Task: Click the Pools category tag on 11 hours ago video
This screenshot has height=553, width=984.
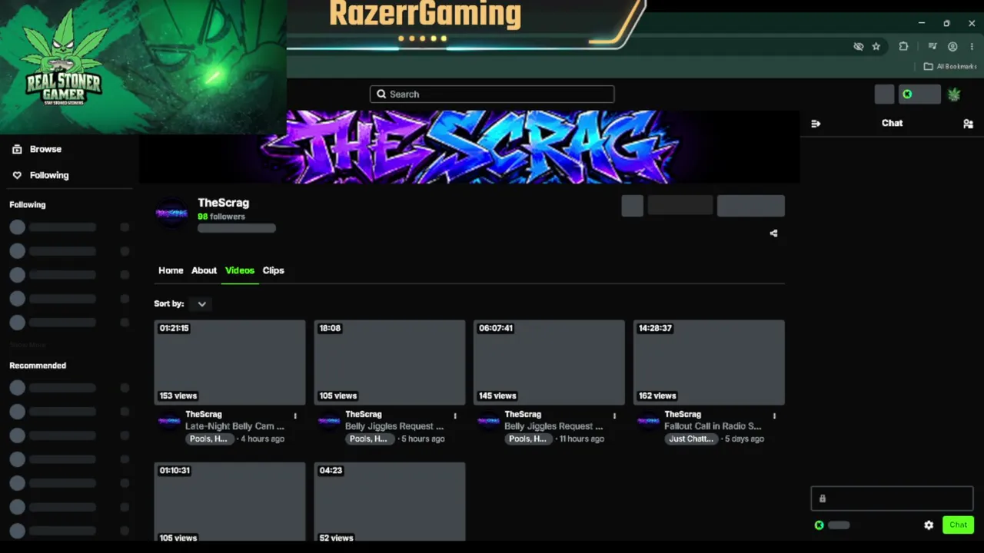Action: [529, 439]
